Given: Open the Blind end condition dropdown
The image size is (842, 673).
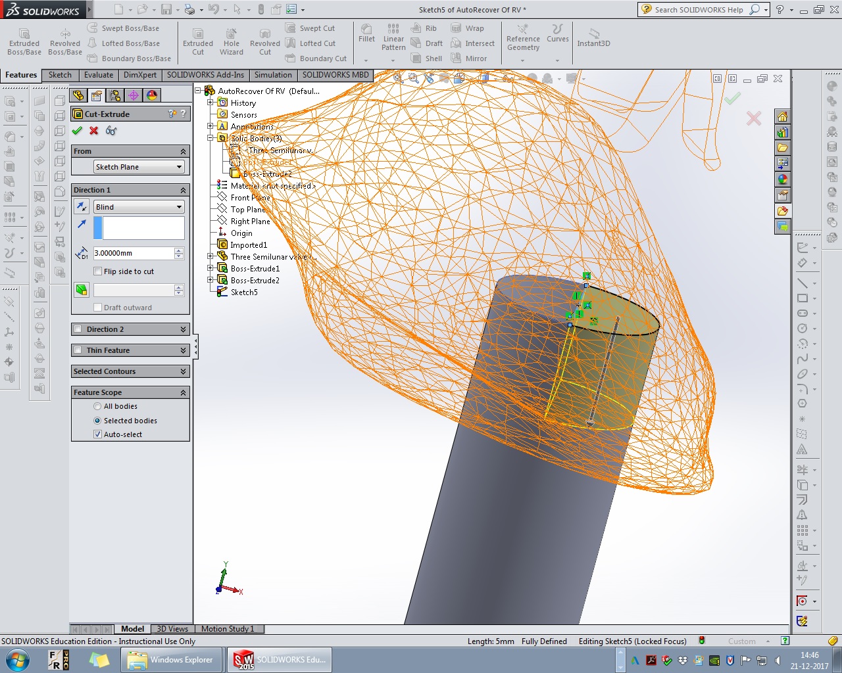Looking at the screenshot, I should click(x=138, y=207).
